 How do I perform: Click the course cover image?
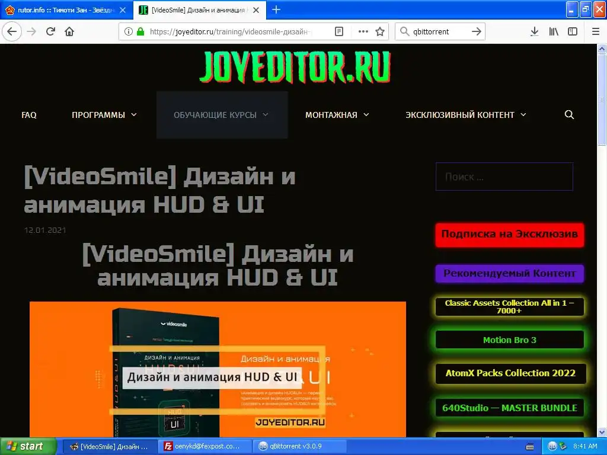point(218,369)
